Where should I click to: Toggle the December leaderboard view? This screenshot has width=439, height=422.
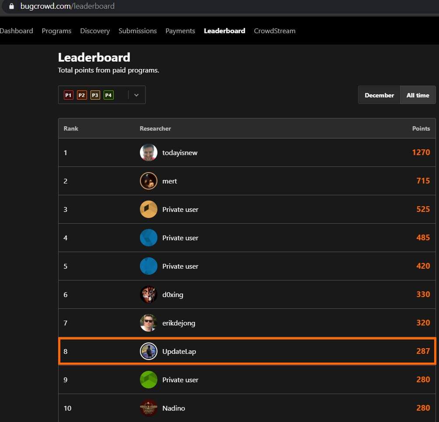tap(379, 95)
